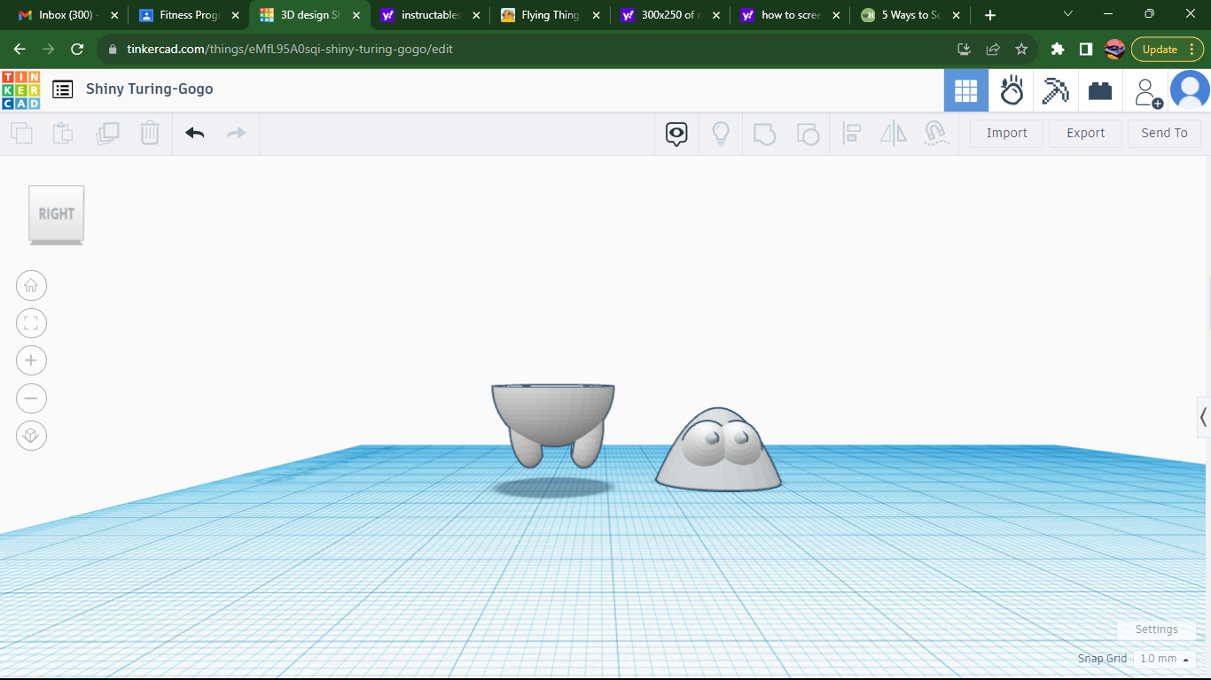The image size is (1211, 680).
Task: Click the Export button
Action: click(x=1085, y=133)
